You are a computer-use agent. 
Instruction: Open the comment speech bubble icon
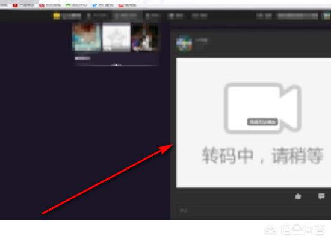coord(321,196)
